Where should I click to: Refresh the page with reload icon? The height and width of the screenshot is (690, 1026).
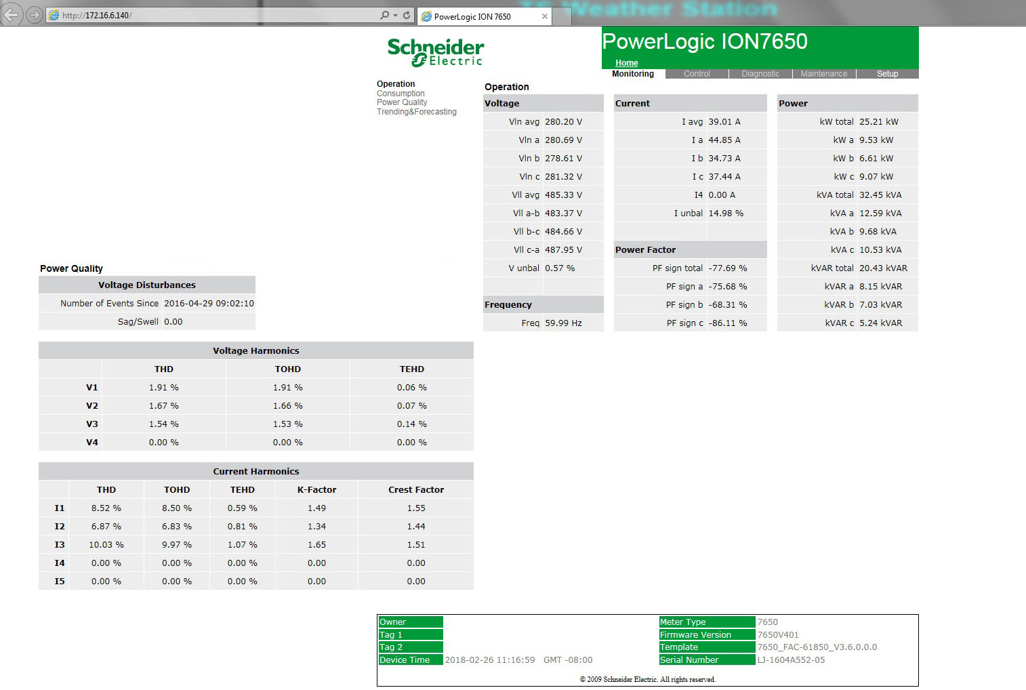pyautogui.click(x=407, y=15)
